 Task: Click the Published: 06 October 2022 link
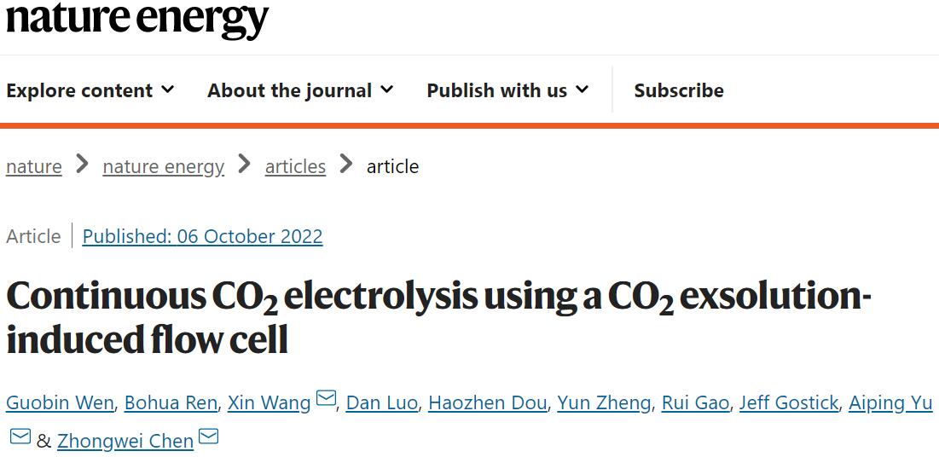tap(202, 236)
